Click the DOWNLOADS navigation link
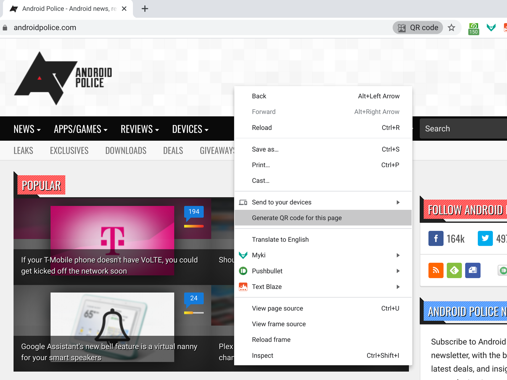The image size is (507, 380). tap(126, 150)
